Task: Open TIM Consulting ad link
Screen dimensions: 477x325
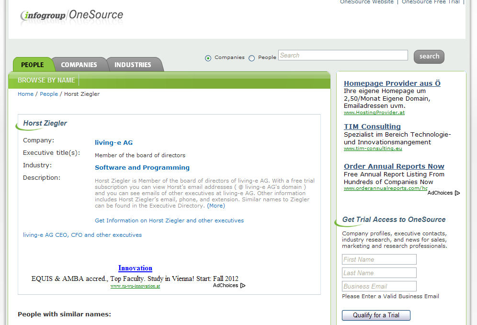Action: click(x=372, y=127)
